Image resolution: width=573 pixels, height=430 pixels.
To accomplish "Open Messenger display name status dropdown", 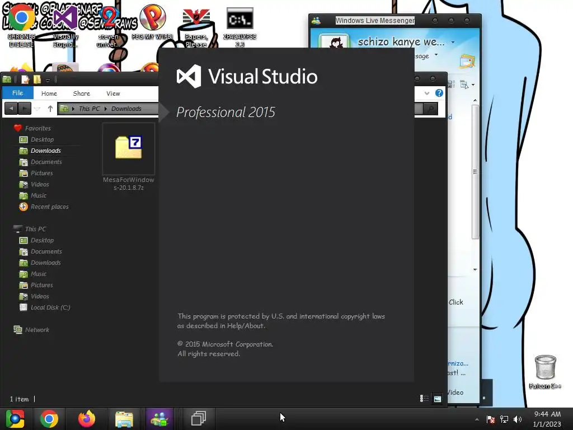I will (453, 42).
